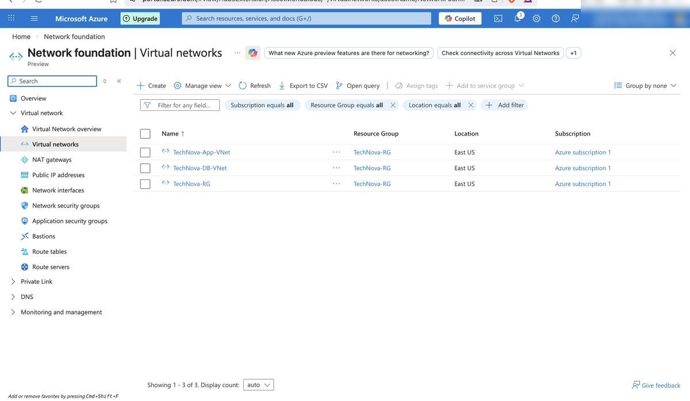Open Add to service group dropdown
Viewport: 690px width, 401px height.
[x=485, y=86]
